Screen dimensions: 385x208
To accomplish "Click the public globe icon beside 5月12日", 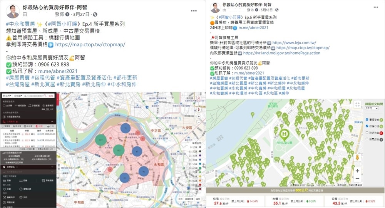I will 277,10.
